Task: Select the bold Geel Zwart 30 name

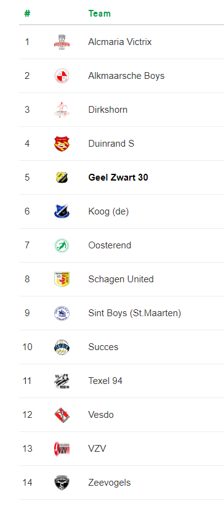Action: tap(118, 178)
